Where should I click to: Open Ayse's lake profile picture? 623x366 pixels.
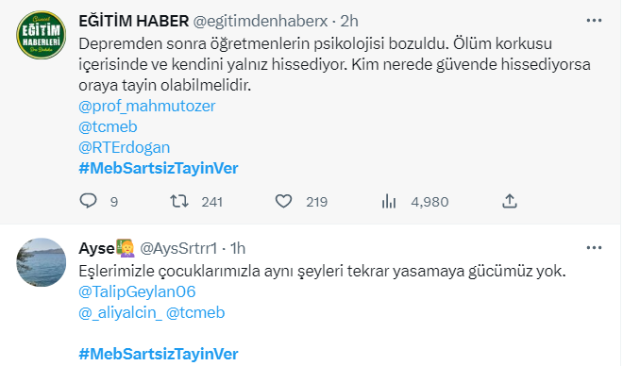[x=41, y=262]
